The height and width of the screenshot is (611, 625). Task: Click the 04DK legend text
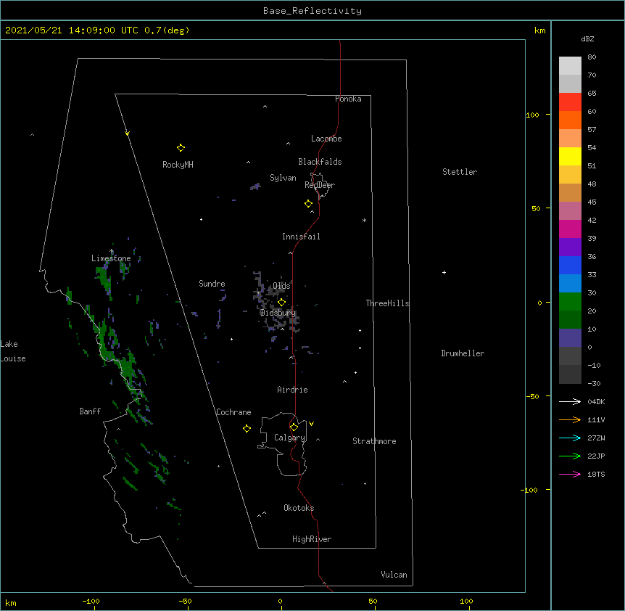(596, 401)
